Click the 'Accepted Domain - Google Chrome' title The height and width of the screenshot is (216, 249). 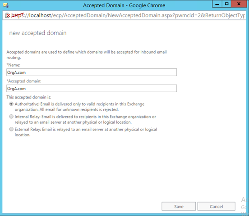click(124, 5)
